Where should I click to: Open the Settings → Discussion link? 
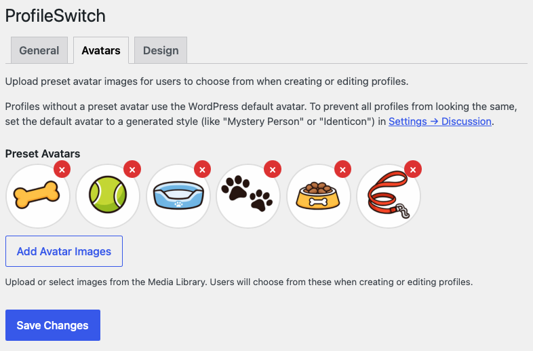coord(439,122)
